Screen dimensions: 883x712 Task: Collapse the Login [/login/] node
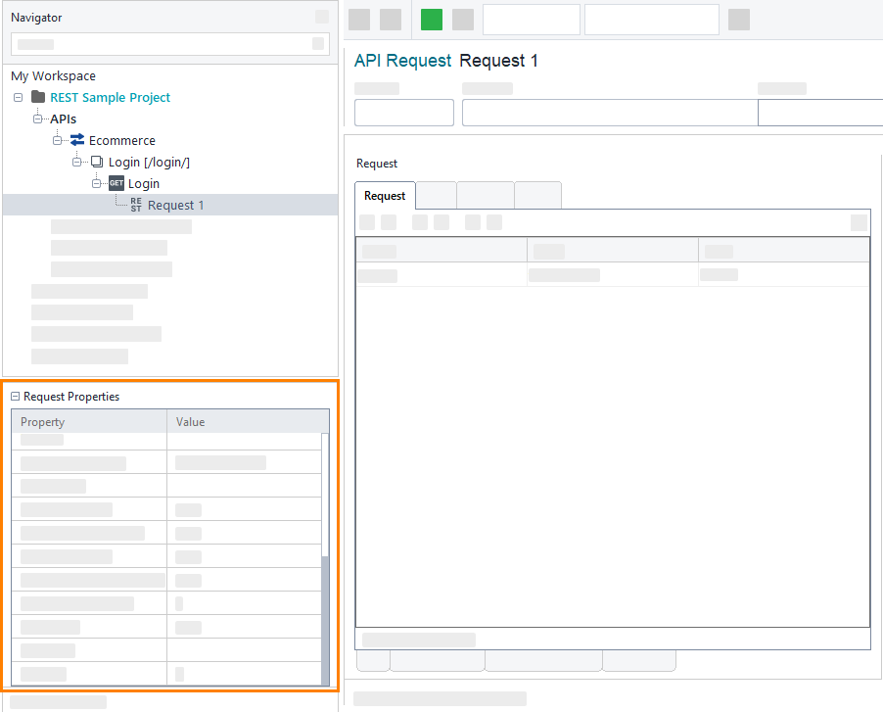click(x=76, y=162)
